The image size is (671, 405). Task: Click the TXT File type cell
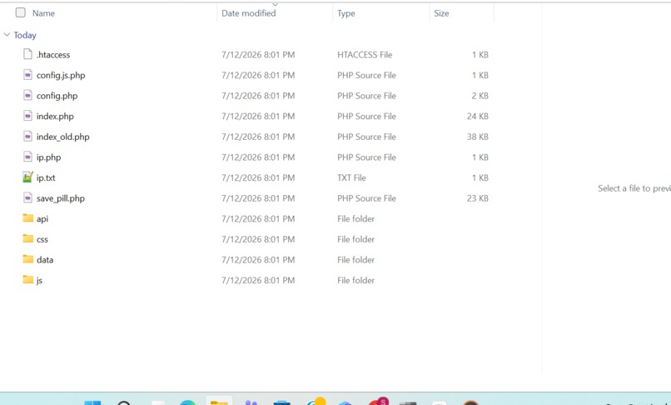tap(351, 177)
